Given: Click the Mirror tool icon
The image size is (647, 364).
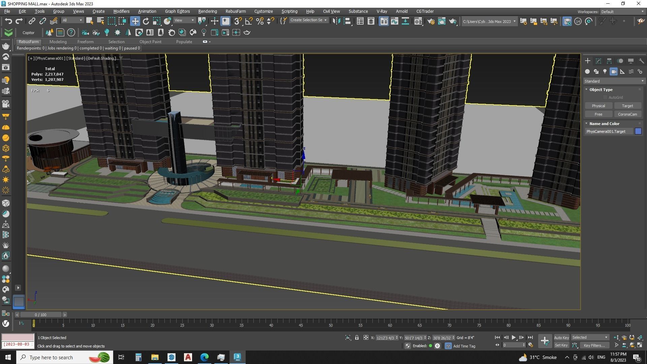Looking at the screenshot, I should (x=336, y=21).
